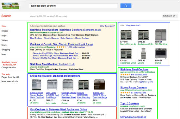Open Belling DB4 90cm Dual fuel Range link
The height and width of the screenshot is (119, 180).
tap(100, 95)
